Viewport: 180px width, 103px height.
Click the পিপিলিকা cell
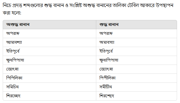[50, 78]
